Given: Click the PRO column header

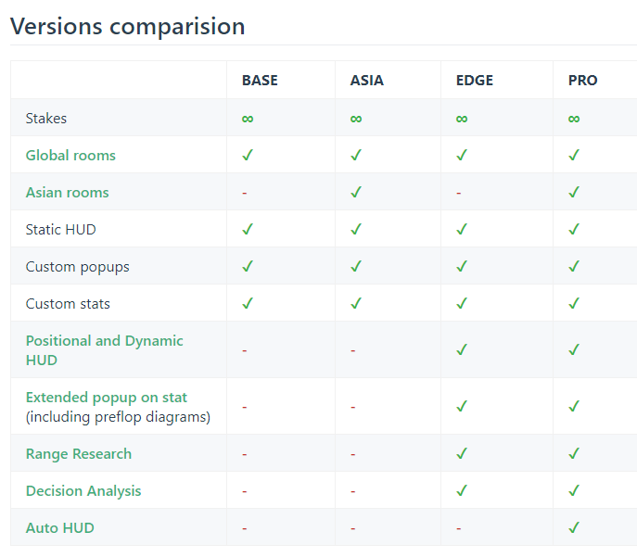Looking at the screenshot, I should (583, 81).
